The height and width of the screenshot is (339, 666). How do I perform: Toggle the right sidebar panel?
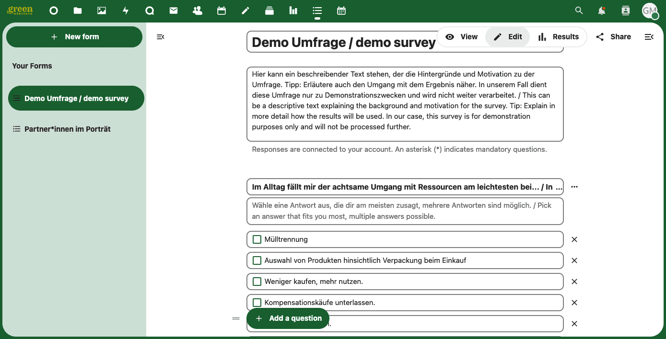click(x=649, y=37)
